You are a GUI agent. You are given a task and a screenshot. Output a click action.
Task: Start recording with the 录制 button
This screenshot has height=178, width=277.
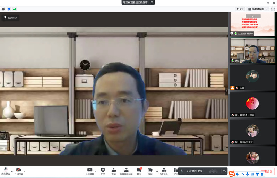click(x=150, y=170)
